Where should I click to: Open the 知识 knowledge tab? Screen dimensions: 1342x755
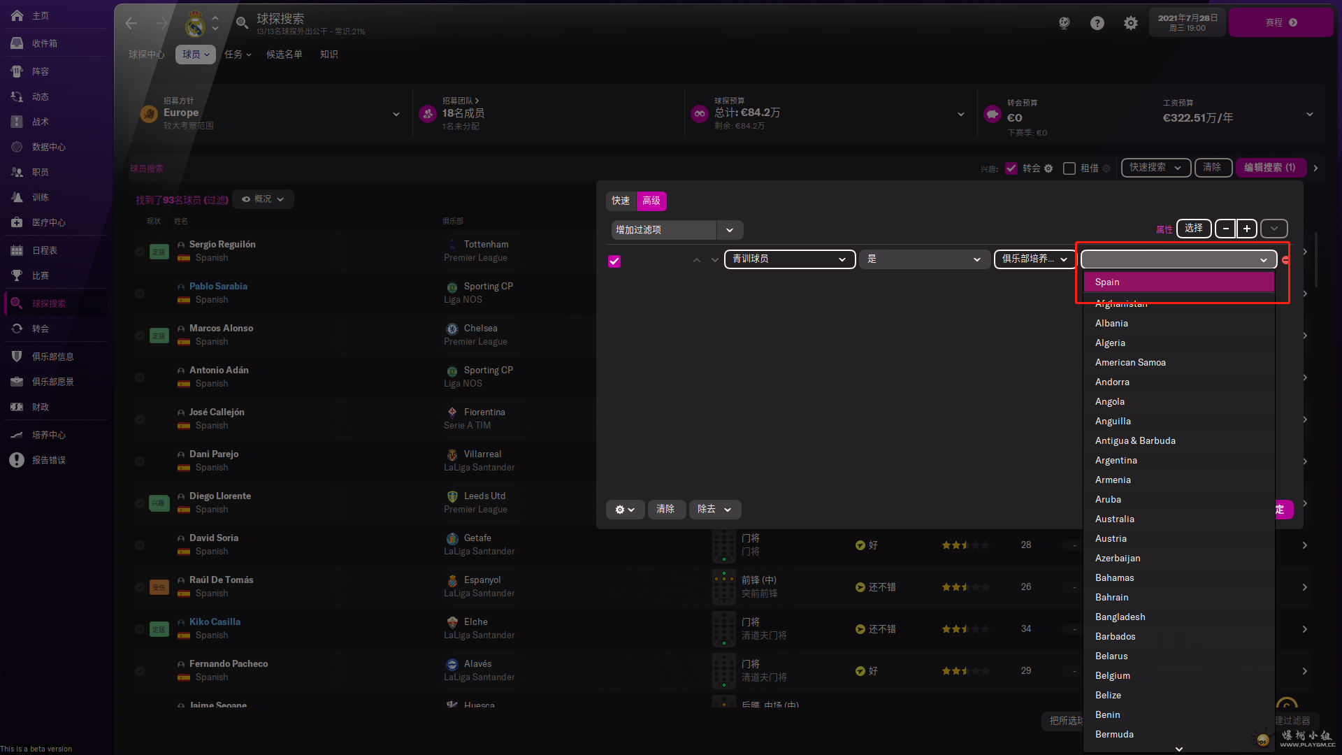point(329,55)
